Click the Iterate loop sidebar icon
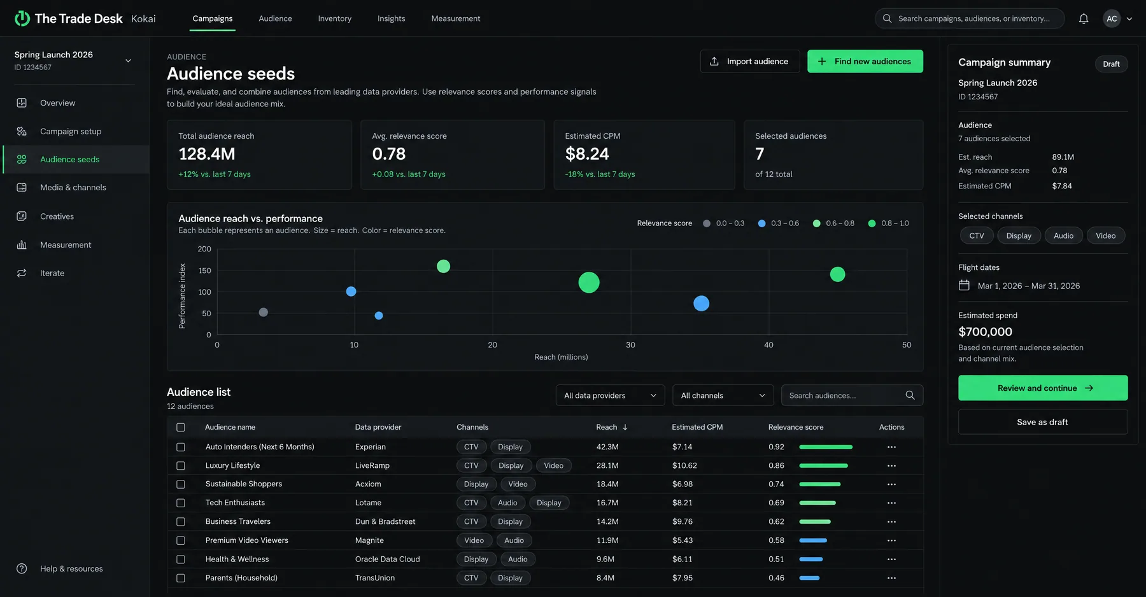The height and width of the screenshot is (597, 1146). point(22,273)
